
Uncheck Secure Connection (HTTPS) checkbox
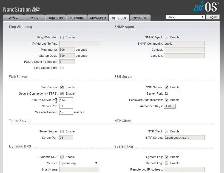click(x=62, y=93)
